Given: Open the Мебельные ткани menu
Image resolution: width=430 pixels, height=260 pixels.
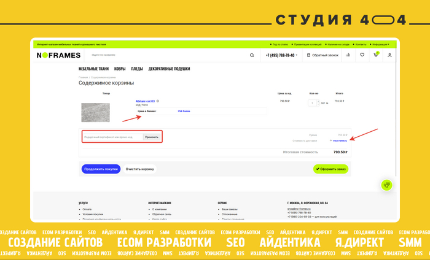Looking at the screenshot, I should pyautogui.click(x=93, y=69).
